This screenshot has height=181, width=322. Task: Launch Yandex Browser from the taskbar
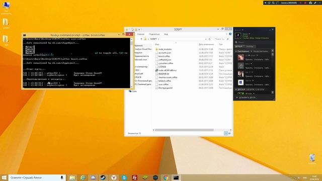[x=114, y=177]
